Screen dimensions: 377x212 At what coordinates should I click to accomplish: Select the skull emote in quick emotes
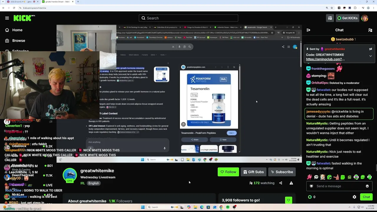coord(316,177)
